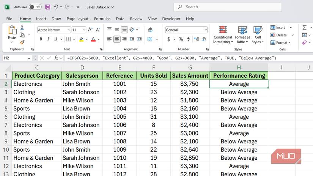This screenshot has height=176, width=313.
Task: Click the Fill down icon
Action: (x=304, y=35)
